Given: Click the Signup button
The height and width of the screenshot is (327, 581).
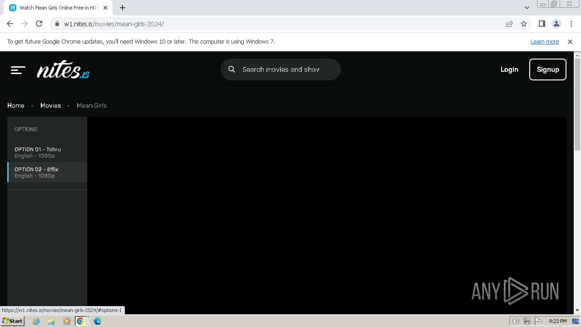Looking at the screenshot, I should (x=548, y=69).
